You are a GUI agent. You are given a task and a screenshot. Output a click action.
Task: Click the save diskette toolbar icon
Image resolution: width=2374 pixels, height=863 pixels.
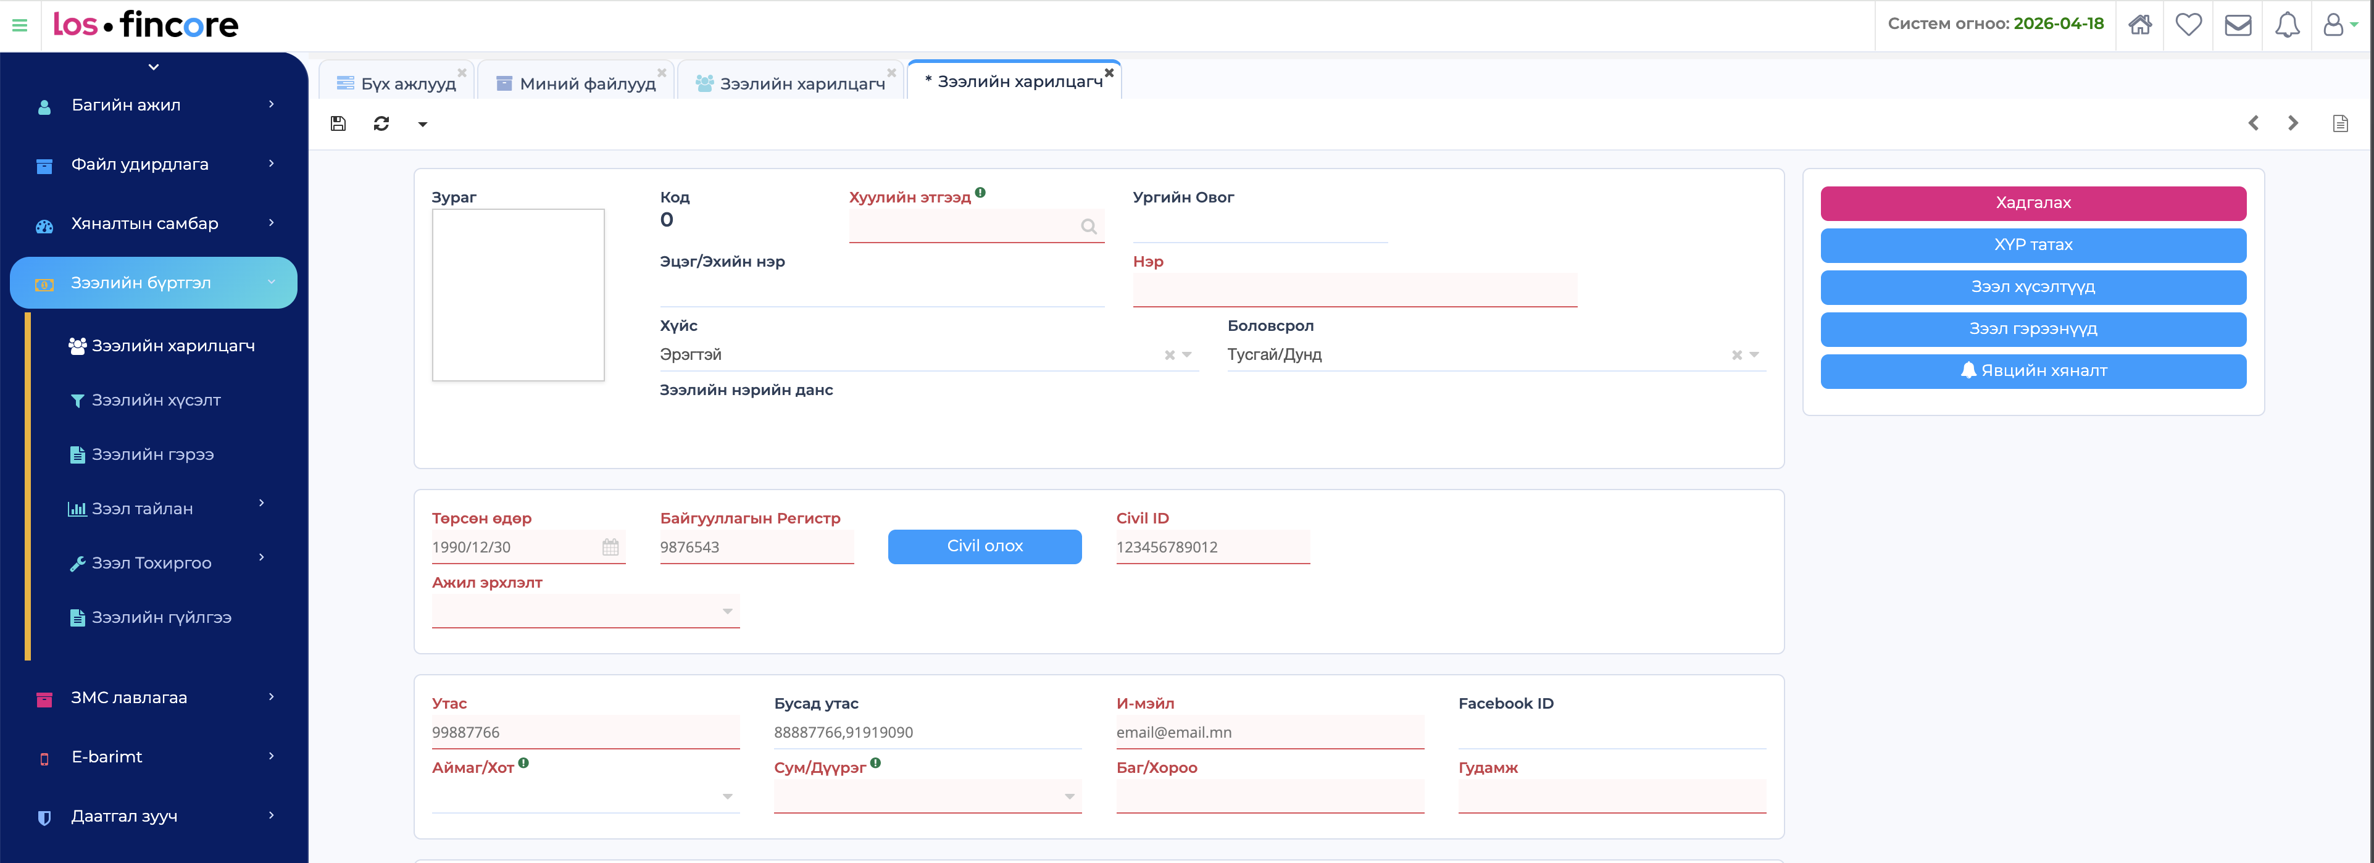point(338,123)
